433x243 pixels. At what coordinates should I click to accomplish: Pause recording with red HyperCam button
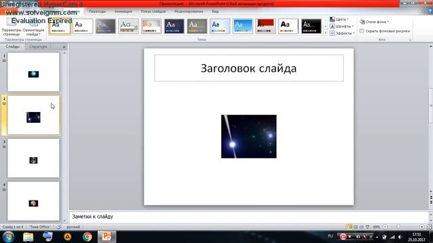(x=343, y=237)
